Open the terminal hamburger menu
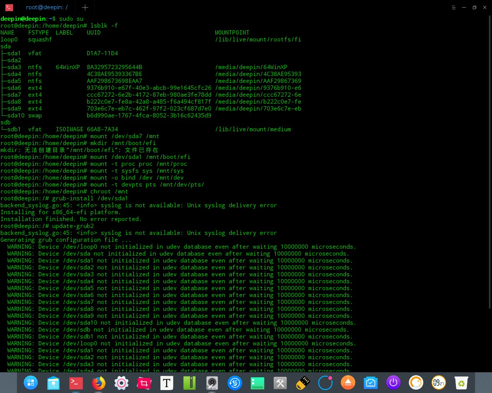The image size is (492, 393). click(x=454, y=7)
